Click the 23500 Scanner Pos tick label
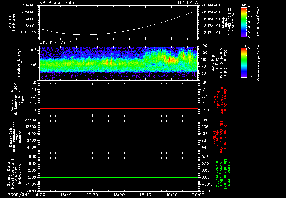The image size is (286, 198). pos(30,120)
